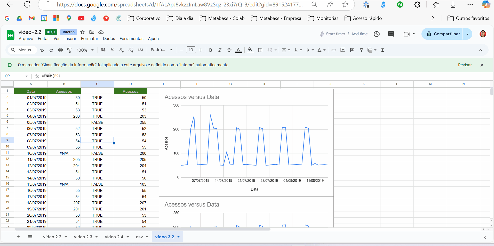
Task: Open vertical align dropdown
Action: 298,50
